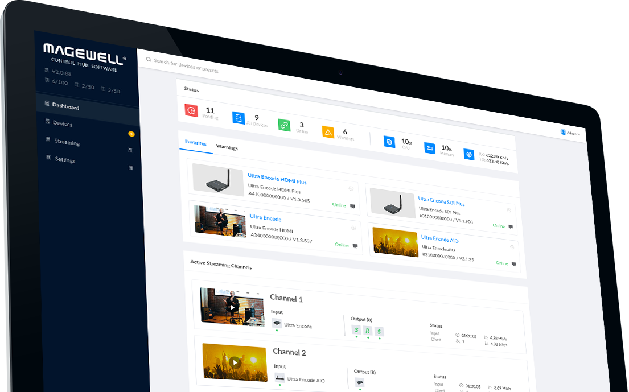Expand the Streaming menu arrow in the sidebar
This screenshot has height=392, width=629.
[130, 150]
